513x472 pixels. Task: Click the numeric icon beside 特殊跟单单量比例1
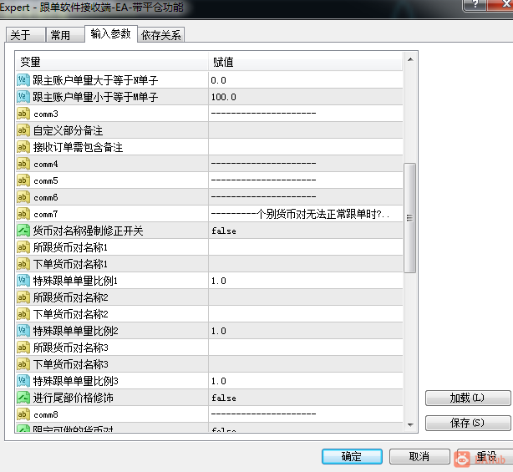pos(23,281)
